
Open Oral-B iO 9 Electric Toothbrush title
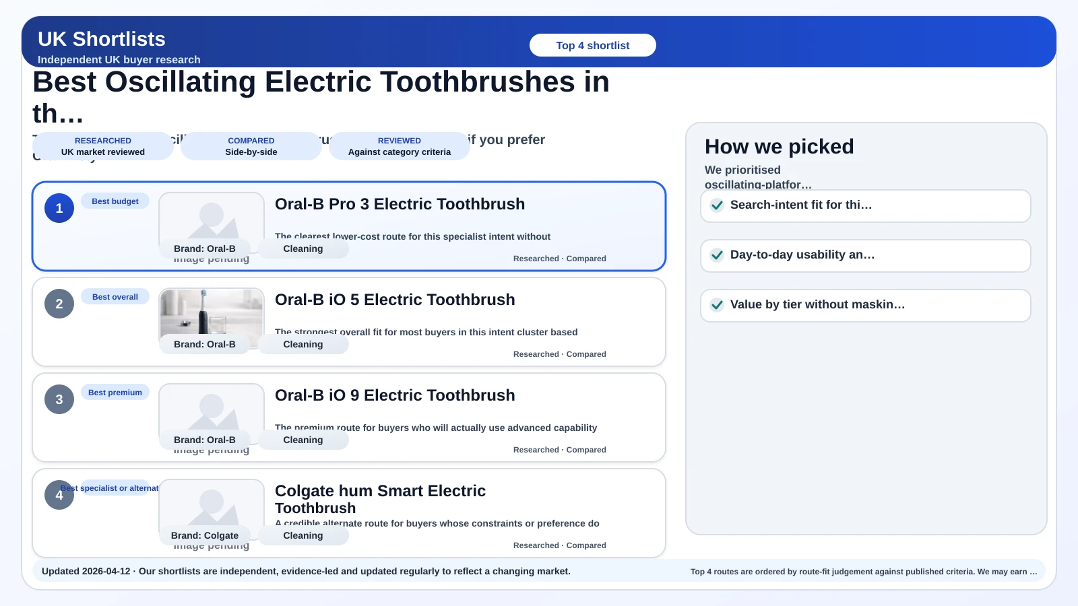coord(395,395)
